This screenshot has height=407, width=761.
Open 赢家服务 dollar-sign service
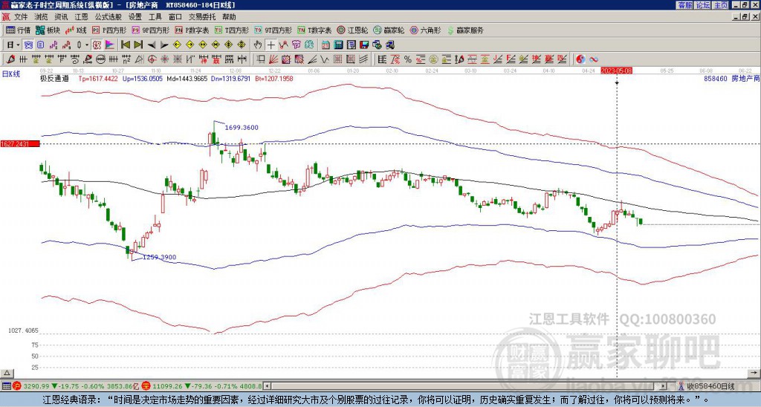pyautogui.click(x=465, y=30)
